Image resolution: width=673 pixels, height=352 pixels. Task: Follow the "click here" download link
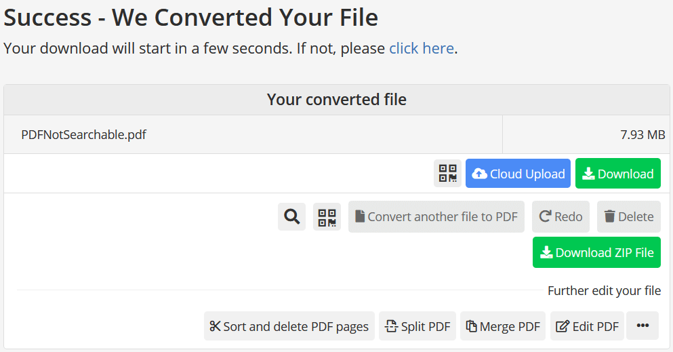point(421,49)
